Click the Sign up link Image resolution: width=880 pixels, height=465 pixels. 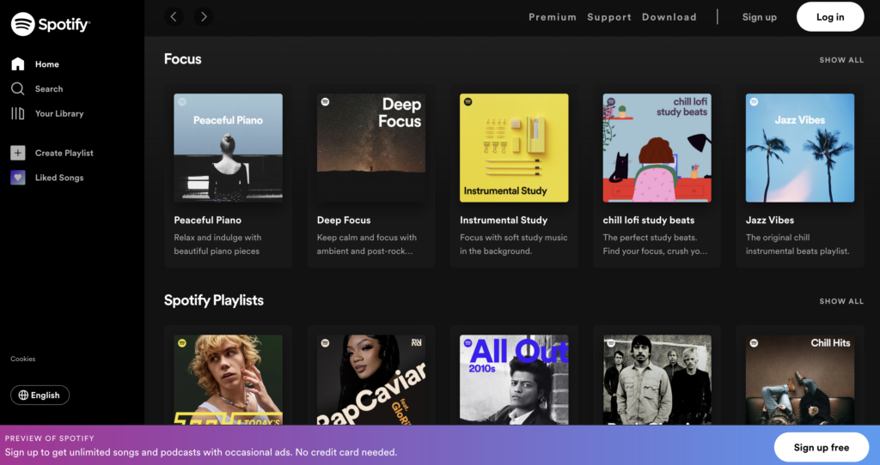point(760,17)
